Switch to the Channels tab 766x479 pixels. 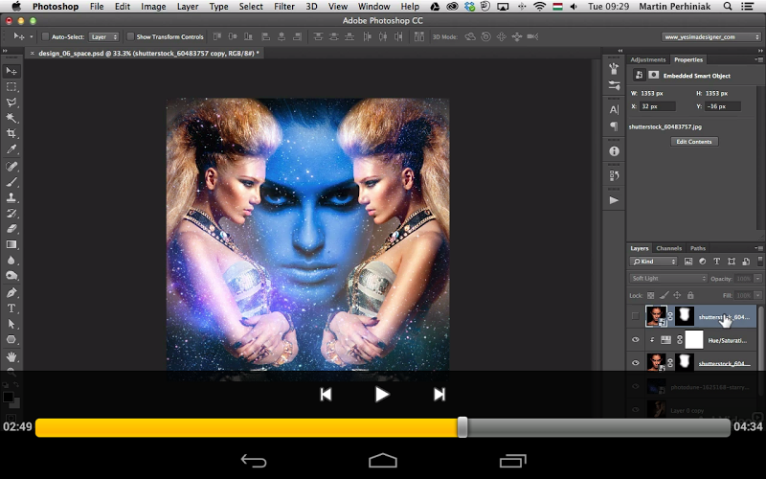pos(669,248)
